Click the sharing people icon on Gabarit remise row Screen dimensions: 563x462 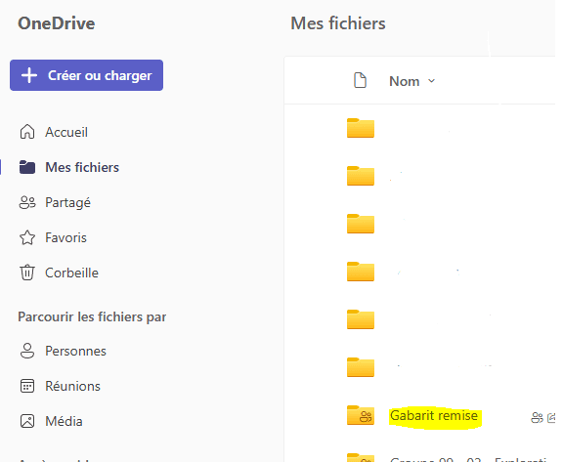[537, 417]
